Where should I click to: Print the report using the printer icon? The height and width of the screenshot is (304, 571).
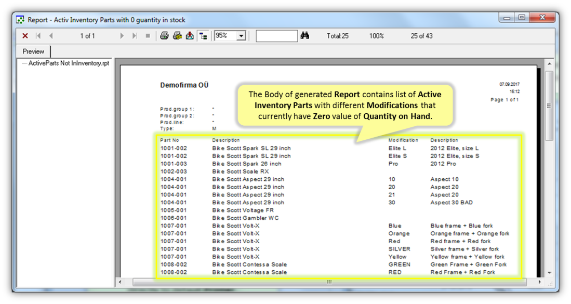pos(164,36)
